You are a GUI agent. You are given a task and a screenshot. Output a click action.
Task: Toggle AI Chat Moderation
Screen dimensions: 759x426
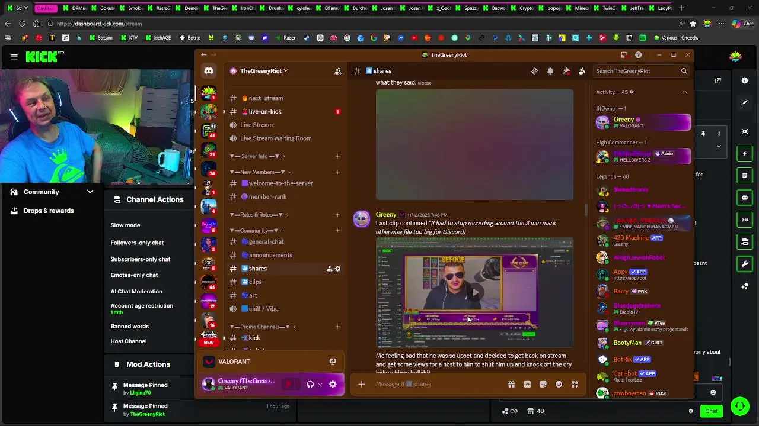[136, 291]
